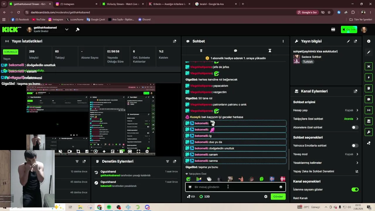375x211 pixels.
Task: Click the Turkish language tag
Action: pyautogui.click(x=308, y=62)
